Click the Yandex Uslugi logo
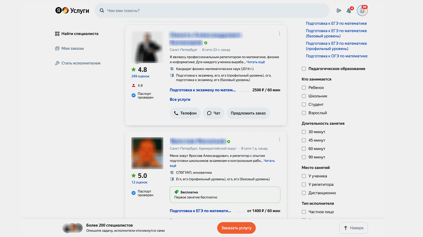The width and height of the screenshot is (423, 237). (x=72, y=10)
